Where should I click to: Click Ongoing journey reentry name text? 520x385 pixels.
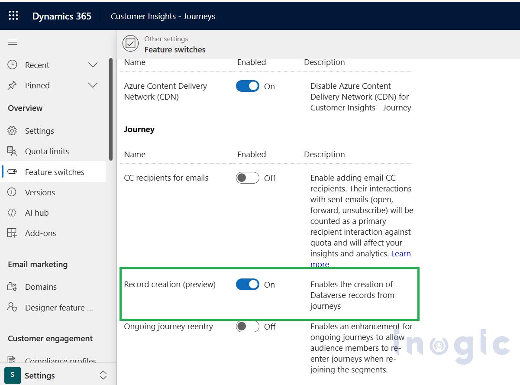[168, 327]
